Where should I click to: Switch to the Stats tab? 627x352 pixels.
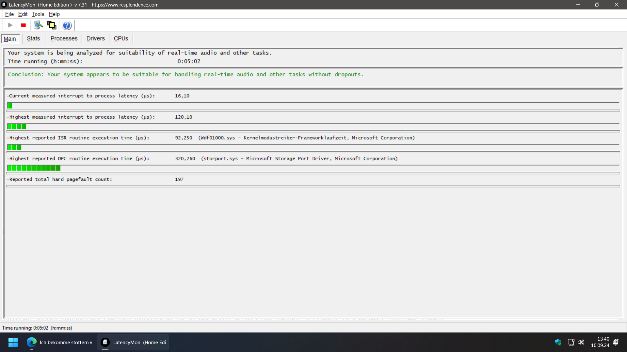[33, 38]
